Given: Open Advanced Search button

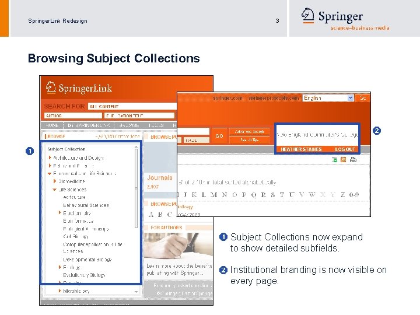Looking at the screenshot, I should coord(249,131).
